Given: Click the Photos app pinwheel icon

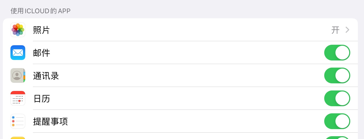Looking at the screenshot, I should [18, 30].
